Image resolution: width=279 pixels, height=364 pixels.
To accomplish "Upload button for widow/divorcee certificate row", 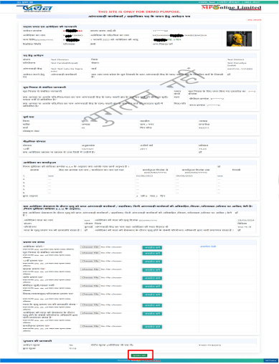I will (152, 294).
